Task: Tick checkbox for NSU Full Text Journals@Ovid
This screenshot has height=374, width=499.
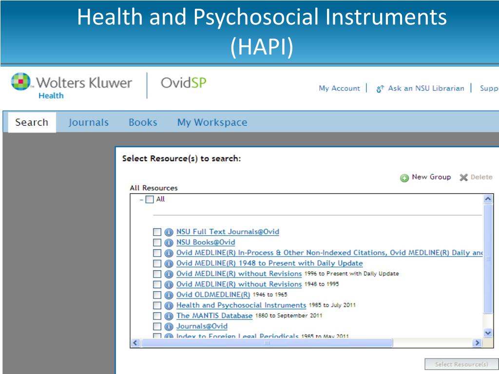Action: pos(157,232)
